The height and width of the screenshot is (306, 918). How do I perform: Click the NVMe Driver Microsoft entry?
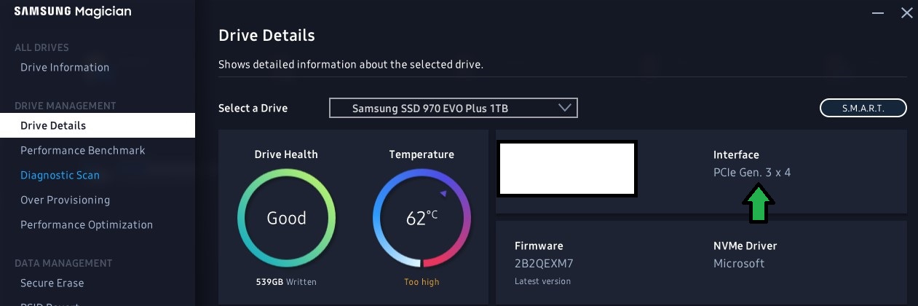(x=739, y=263)
